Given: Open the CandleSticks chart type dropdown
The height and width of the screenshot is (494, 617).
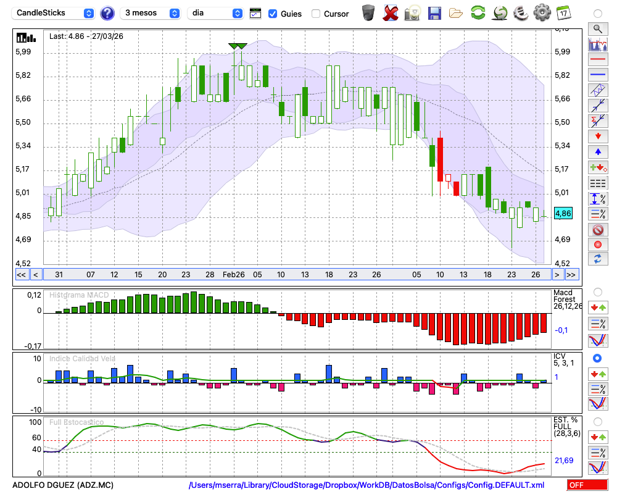Looking at the screenshot, I should click(x=52, y=13).
